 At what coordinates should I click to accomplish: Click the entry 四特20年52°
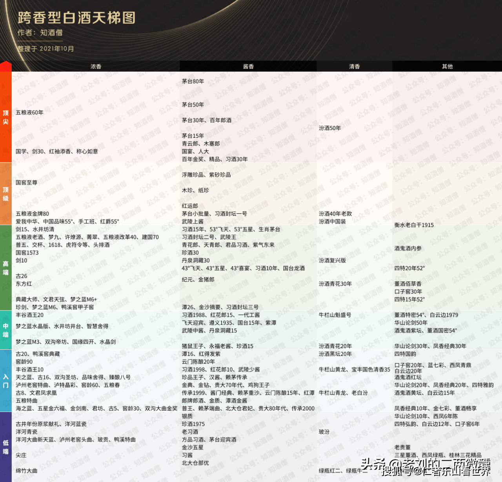(x=409, y=268)
